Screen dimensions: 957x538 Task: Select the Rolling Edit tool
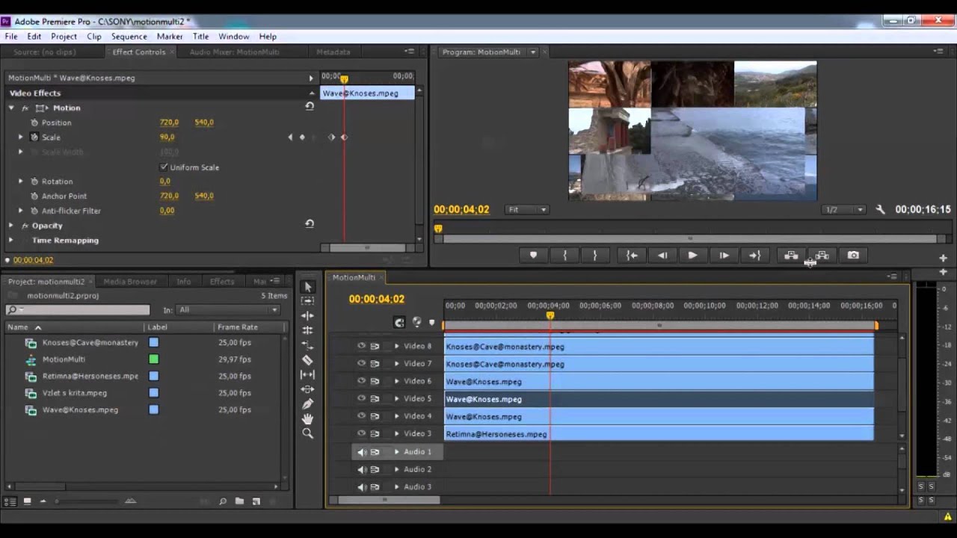pyautogui.click(x=307, y=330)
